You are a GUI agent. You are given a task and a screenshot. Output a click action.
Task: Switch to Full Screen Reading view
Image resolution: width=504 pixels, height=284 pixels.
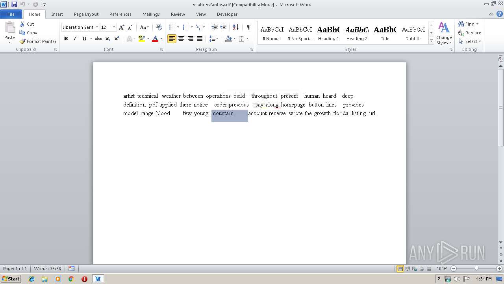coord(407,269)
